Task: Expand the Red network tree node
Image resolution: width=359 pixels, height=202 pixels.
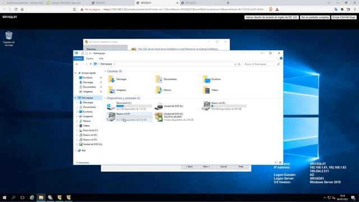Action: pos(76,150)
